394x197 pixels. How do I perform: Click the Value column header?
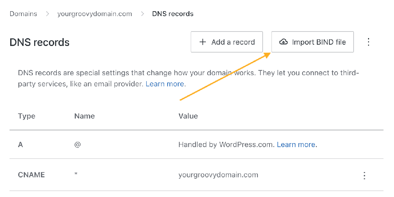pyautogui.click(x=188, y=116)
